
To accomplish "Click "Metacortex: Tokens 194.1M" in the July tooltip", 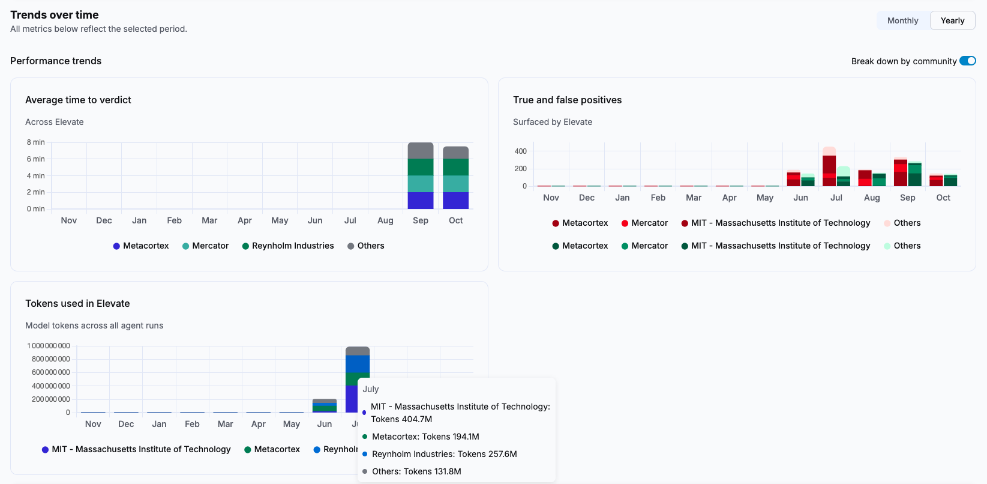I will click(425, 437).
